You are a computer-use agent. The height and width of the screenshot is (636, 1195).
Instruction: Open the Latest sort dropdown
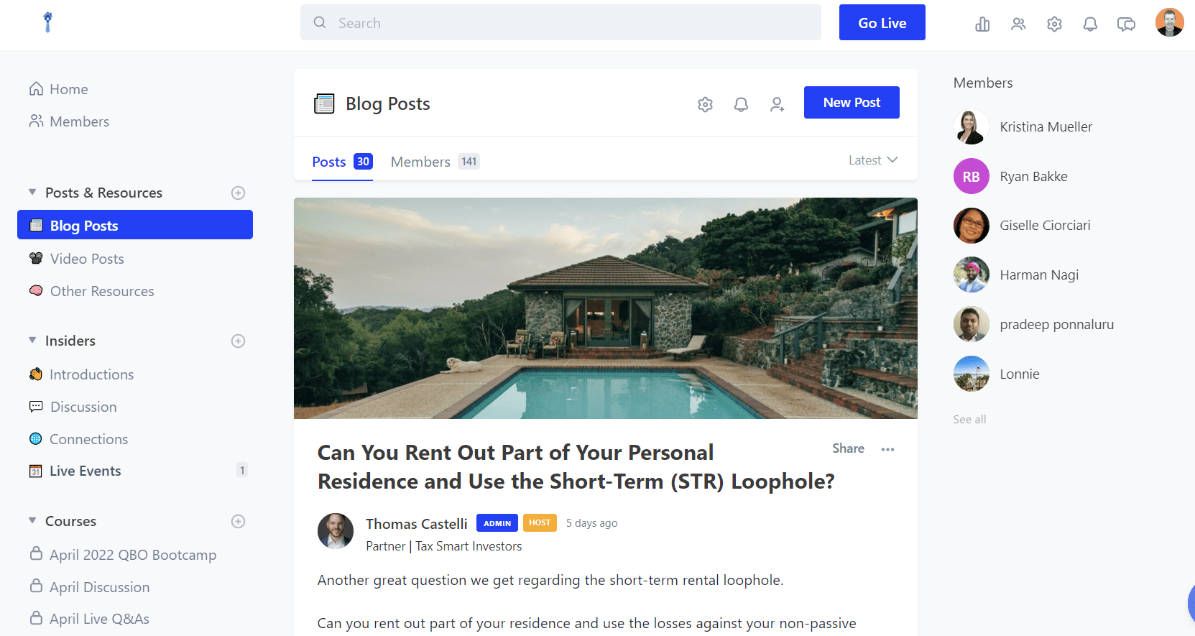(873, 160)
